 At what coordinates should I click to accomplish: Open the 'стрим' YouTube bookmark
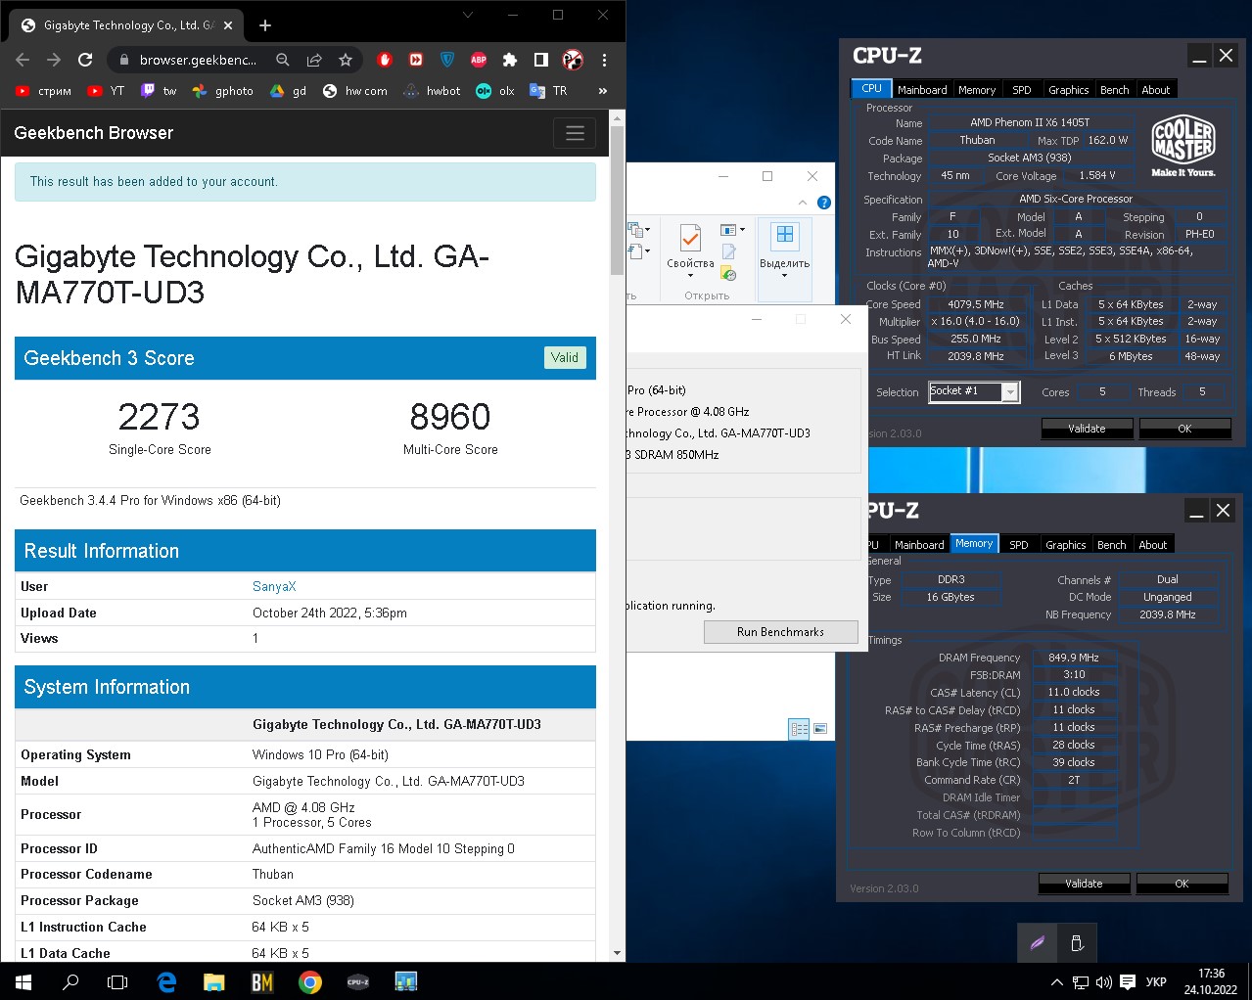click(43, 91)
